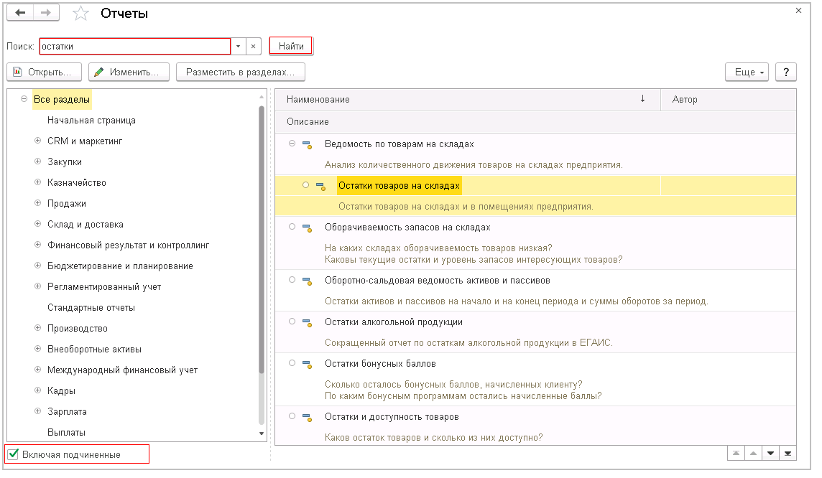Expand the Кадры section
The height and width of the screenshot is (478, 822).
38,390
